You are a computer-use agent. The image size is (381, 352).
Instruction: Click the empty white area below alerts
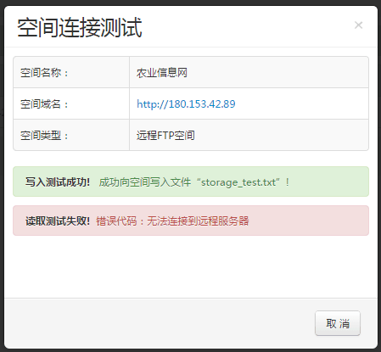[191, 266]
